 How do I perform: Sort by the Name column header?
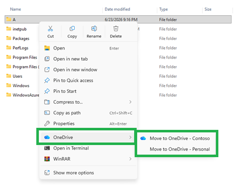pyautogui.click(x=16, y=9)
